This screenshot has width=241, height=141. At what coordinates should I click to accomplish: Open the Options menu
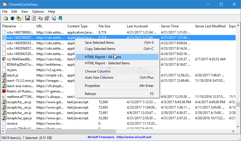pos(38,12)
